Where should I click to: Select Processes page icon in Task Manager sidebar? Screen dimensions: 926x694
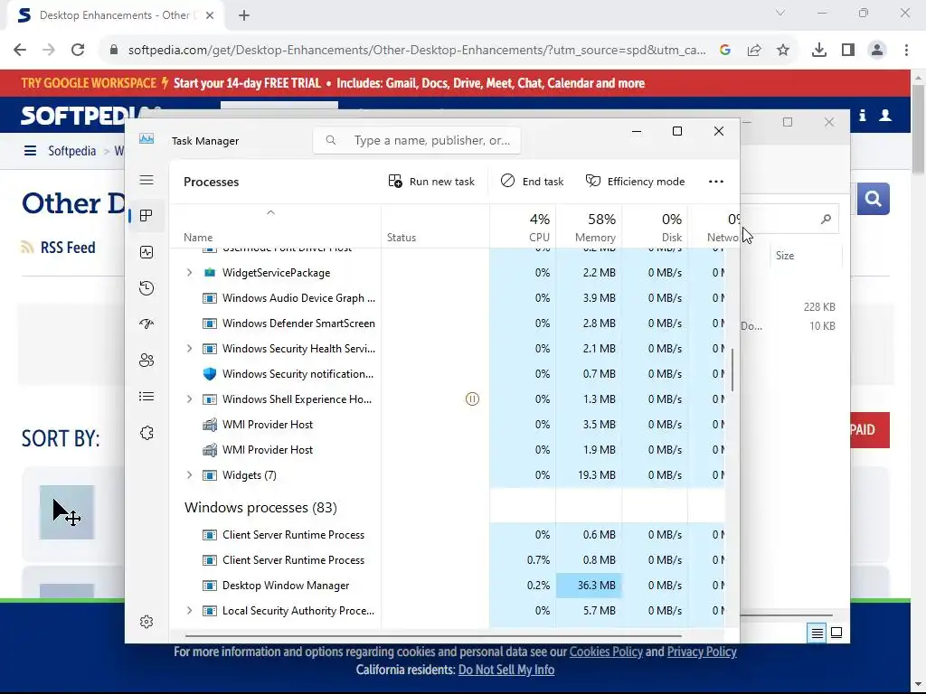[x=146, y=216]
